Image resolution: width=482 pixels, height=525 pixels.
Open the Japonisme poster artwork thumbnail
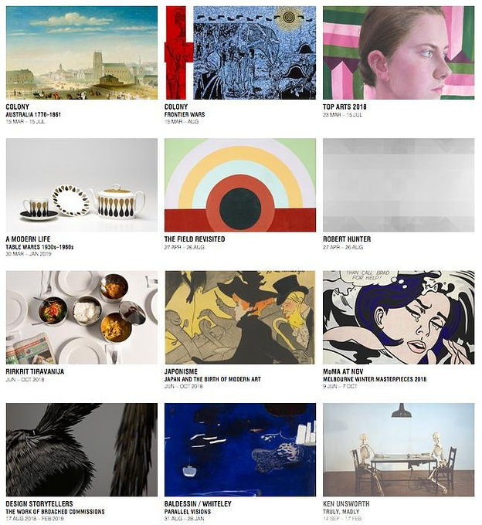tap(240, 317)
